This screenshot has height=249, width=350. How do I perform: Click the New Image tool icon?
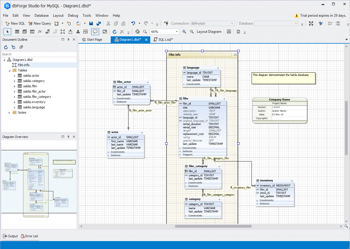pos(86,32)
